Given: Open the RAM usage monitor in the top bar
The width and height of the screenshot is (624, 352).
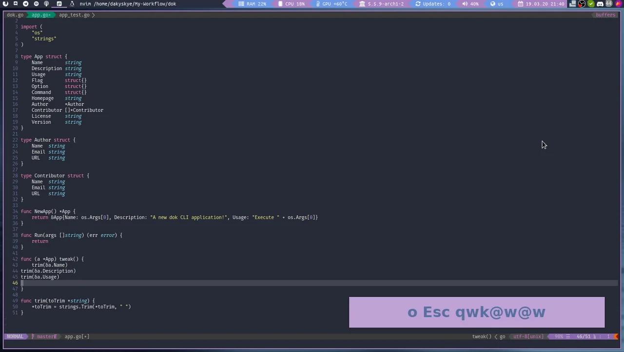Looking at the screenshot, I should [251, 4].
